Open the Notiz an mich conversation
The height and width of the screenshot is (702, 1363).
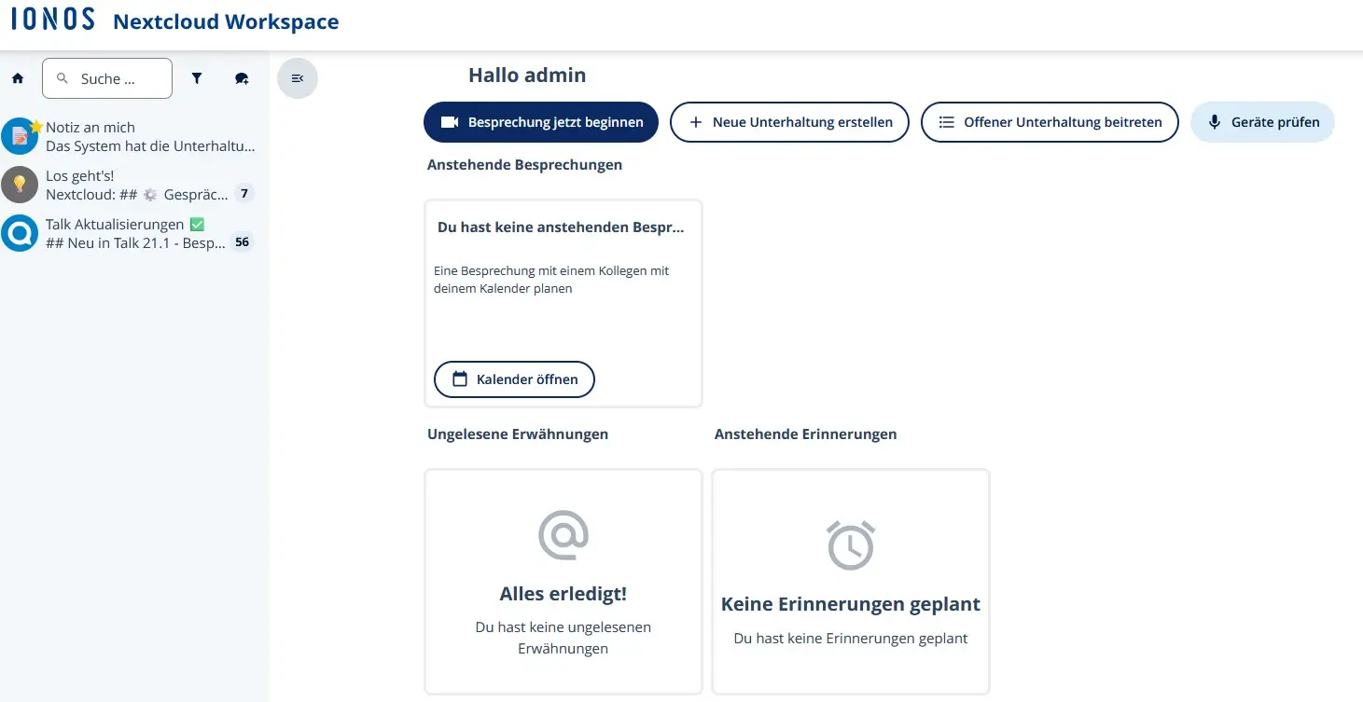click(x=131, y=136)
